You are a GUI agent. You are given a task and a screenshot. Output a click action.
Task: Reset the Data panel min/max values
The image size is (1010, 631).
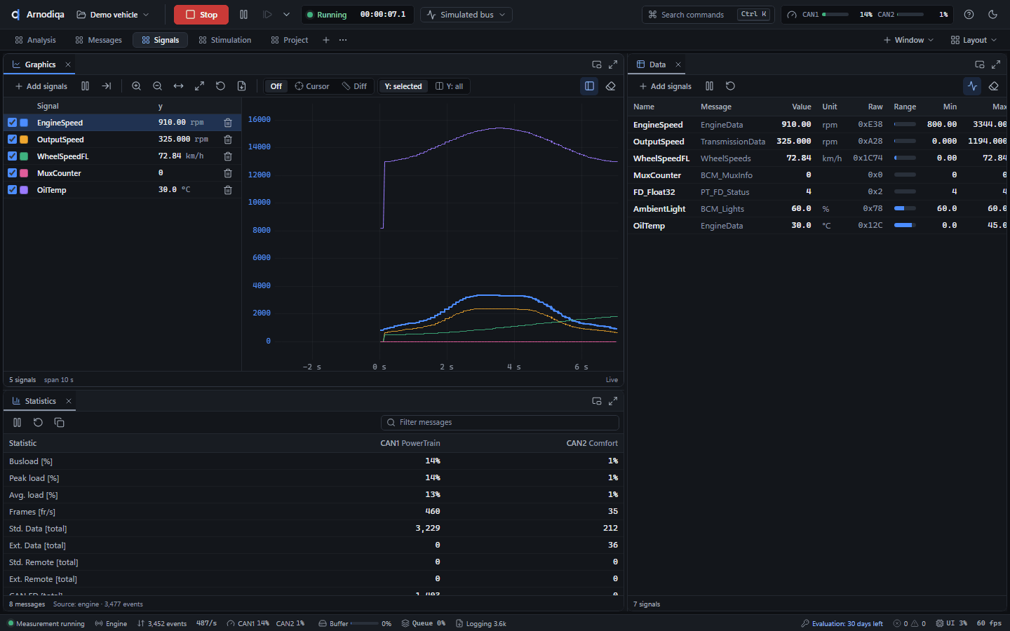tap(730, 86)
